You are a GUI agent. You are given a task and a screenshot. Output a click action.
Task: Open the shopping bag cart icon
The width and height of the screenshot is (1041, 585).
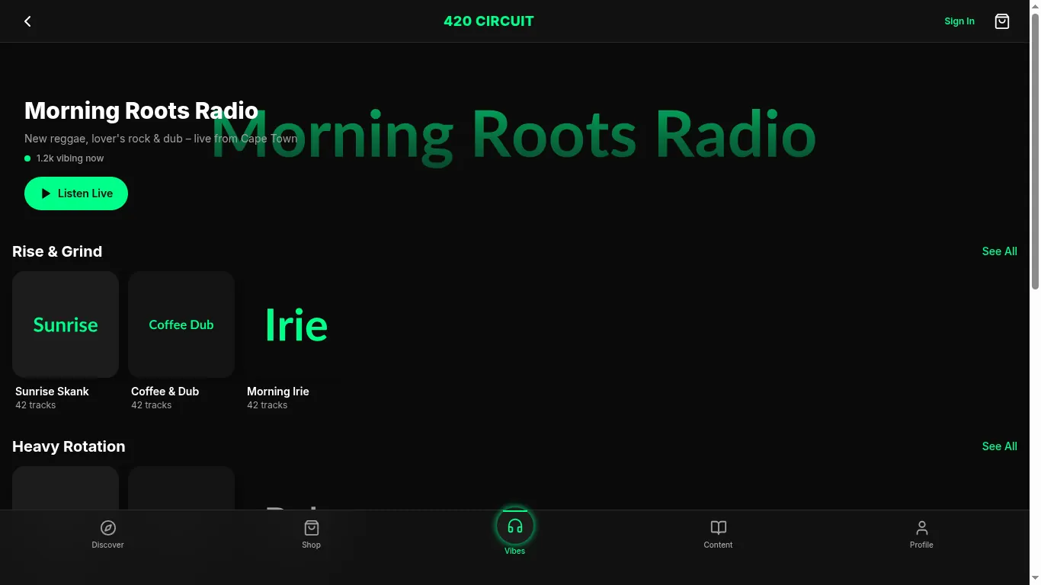[1002, 21]
